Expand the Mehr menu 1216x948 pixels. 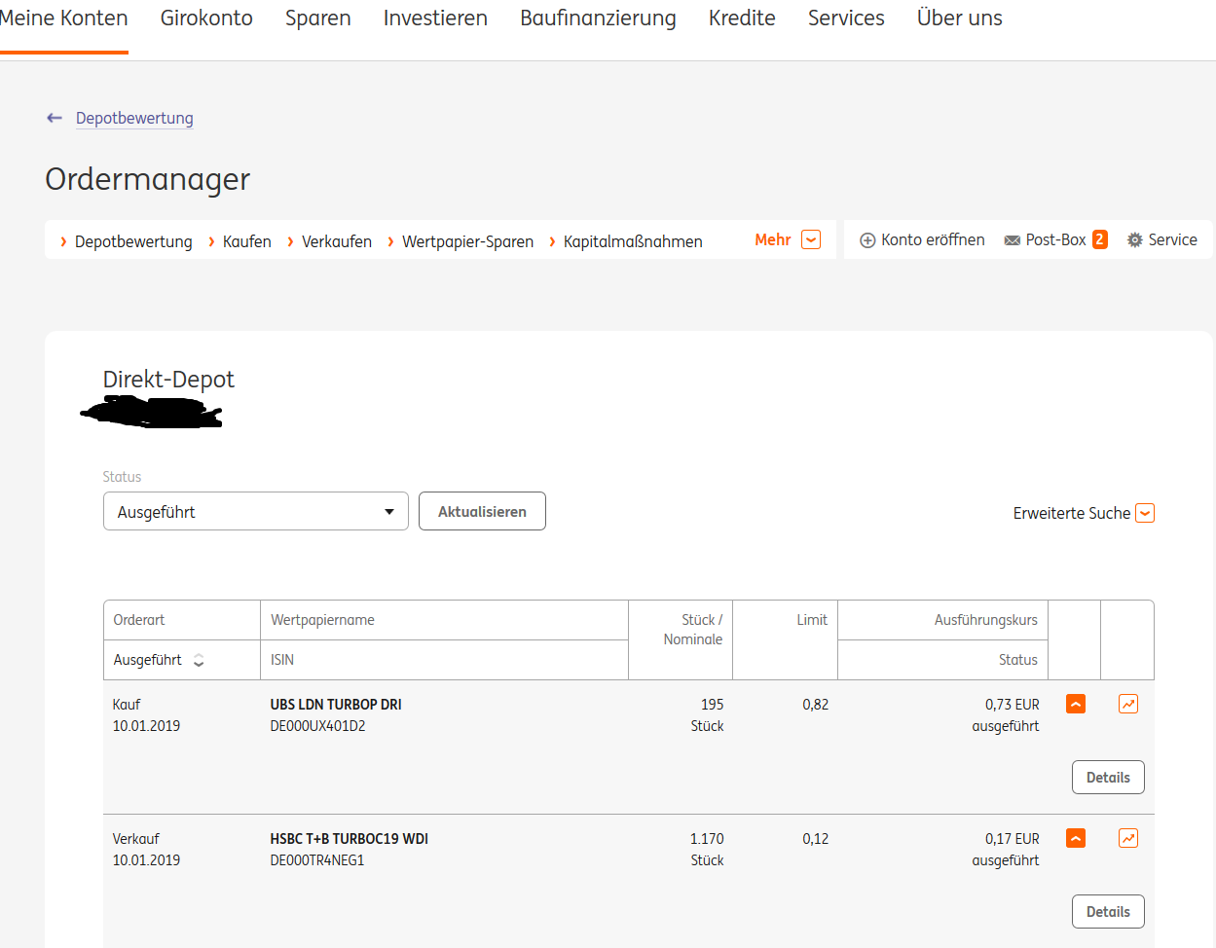pyautogui.click(x=788, y=239)
